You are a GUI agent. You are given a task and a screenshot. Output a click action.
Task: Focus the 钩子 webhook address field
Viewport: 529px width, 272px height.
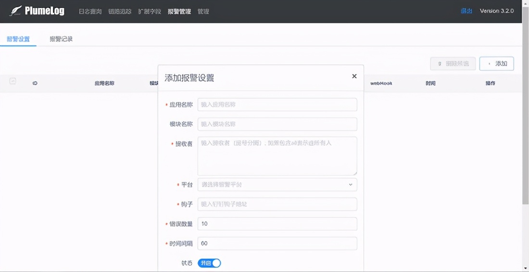(x=277, y=204)
